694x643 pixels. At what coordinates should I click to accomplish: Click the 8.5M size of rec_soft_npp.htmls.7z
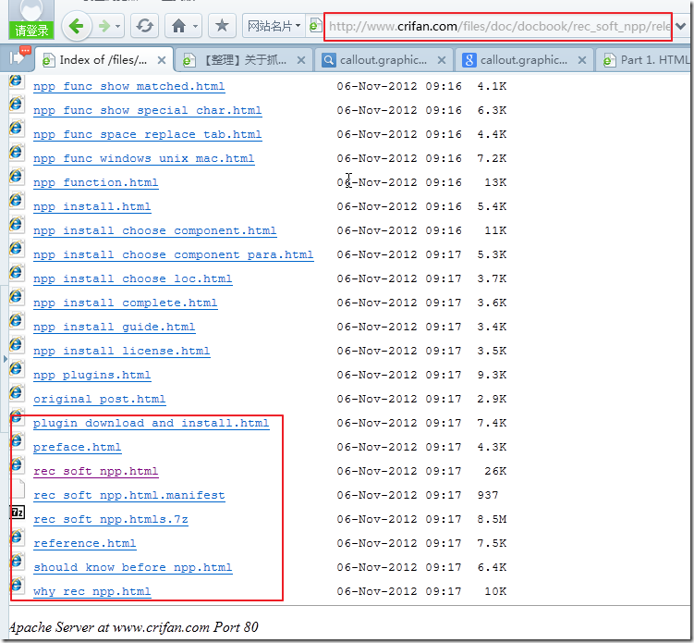(x=492, y=519)
